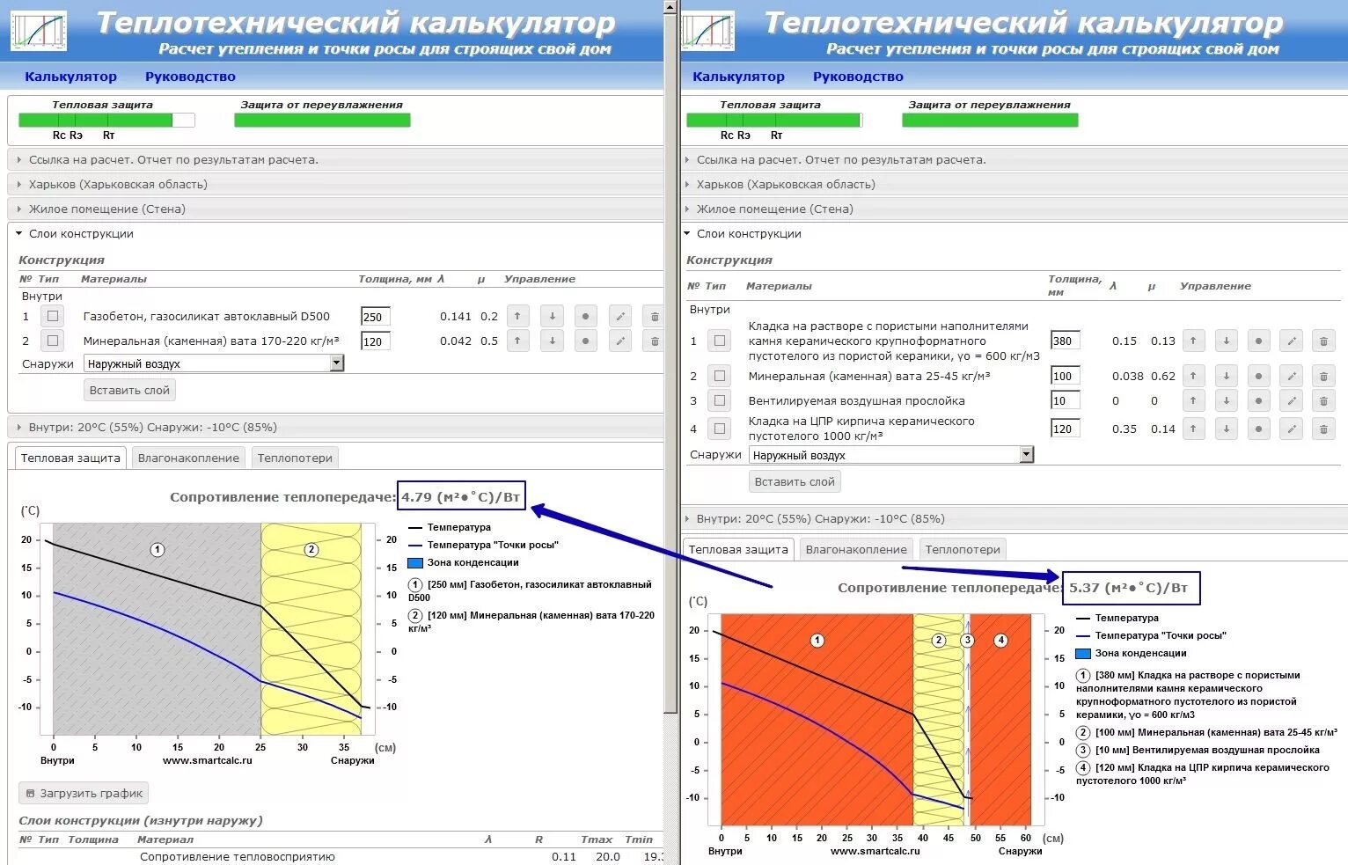
Task: Expand left Внутри 20°C conditions section
Action: [335, 428]
